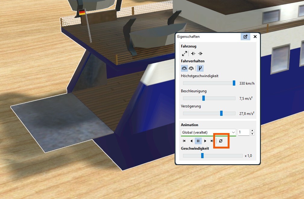The height and width of the screenshot is (199, 304).
Task: Click the Verzögerung slider handle
Action: point(221,113)
